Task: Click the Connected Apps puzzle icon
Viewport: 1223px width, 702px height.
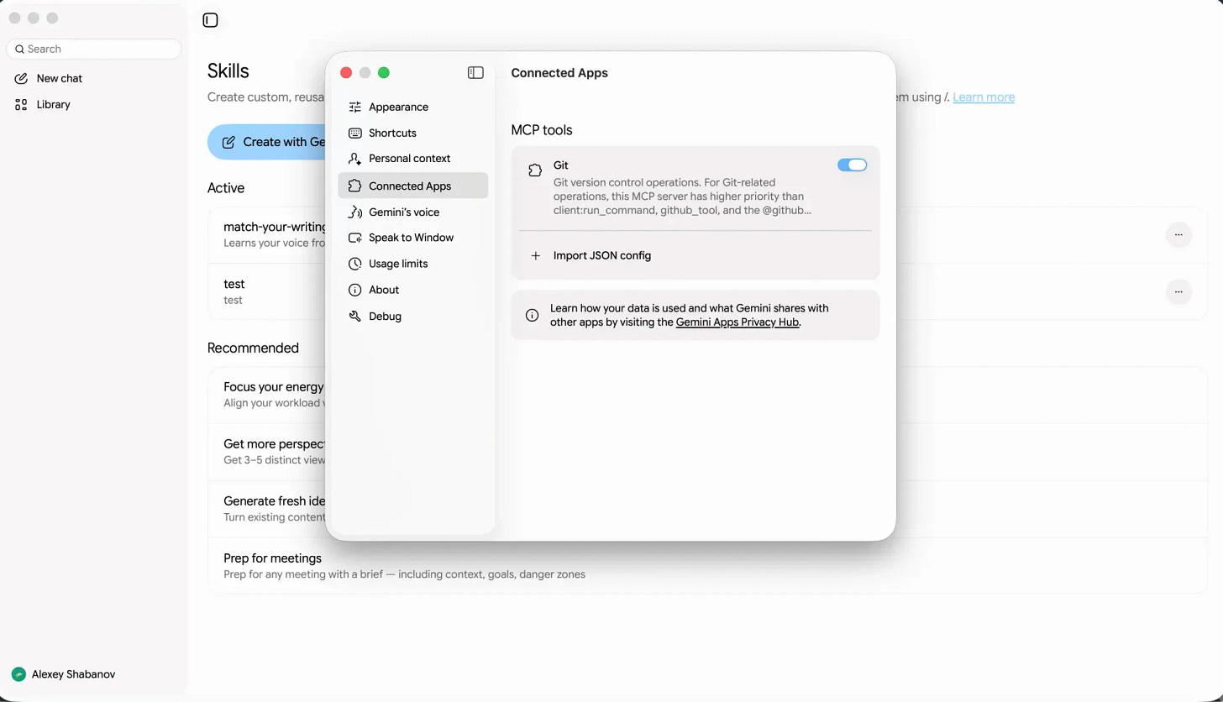Action: [x=354, y=186]
